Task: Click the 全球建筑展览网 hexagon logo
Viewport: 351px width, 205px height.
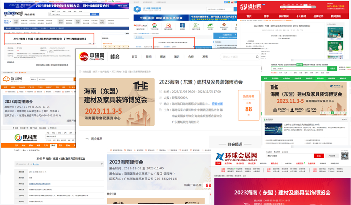Action: [x=137, y=10]
